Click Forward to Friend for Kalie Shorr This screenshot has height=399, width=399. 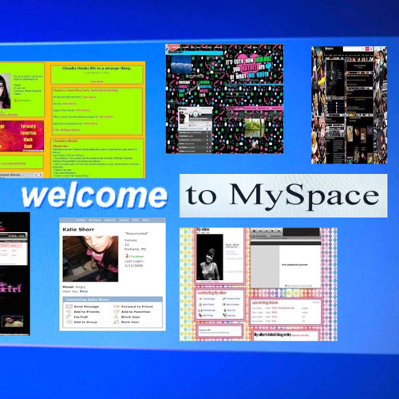(137, 306)
